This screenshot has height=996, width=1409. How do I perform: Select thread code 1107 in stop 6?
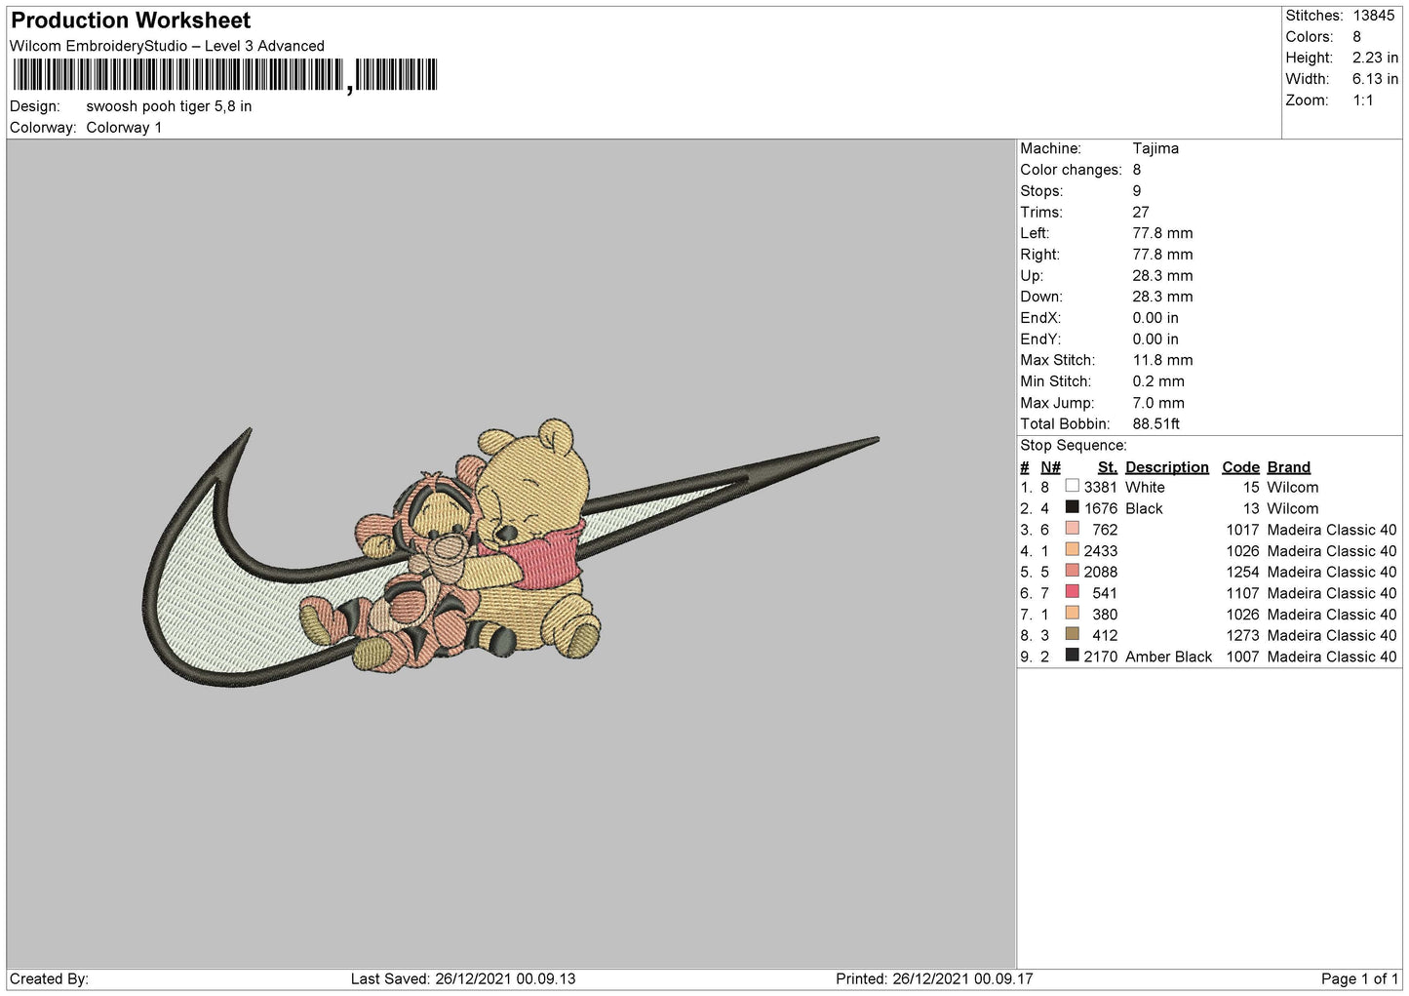[x=1242, y=593]
